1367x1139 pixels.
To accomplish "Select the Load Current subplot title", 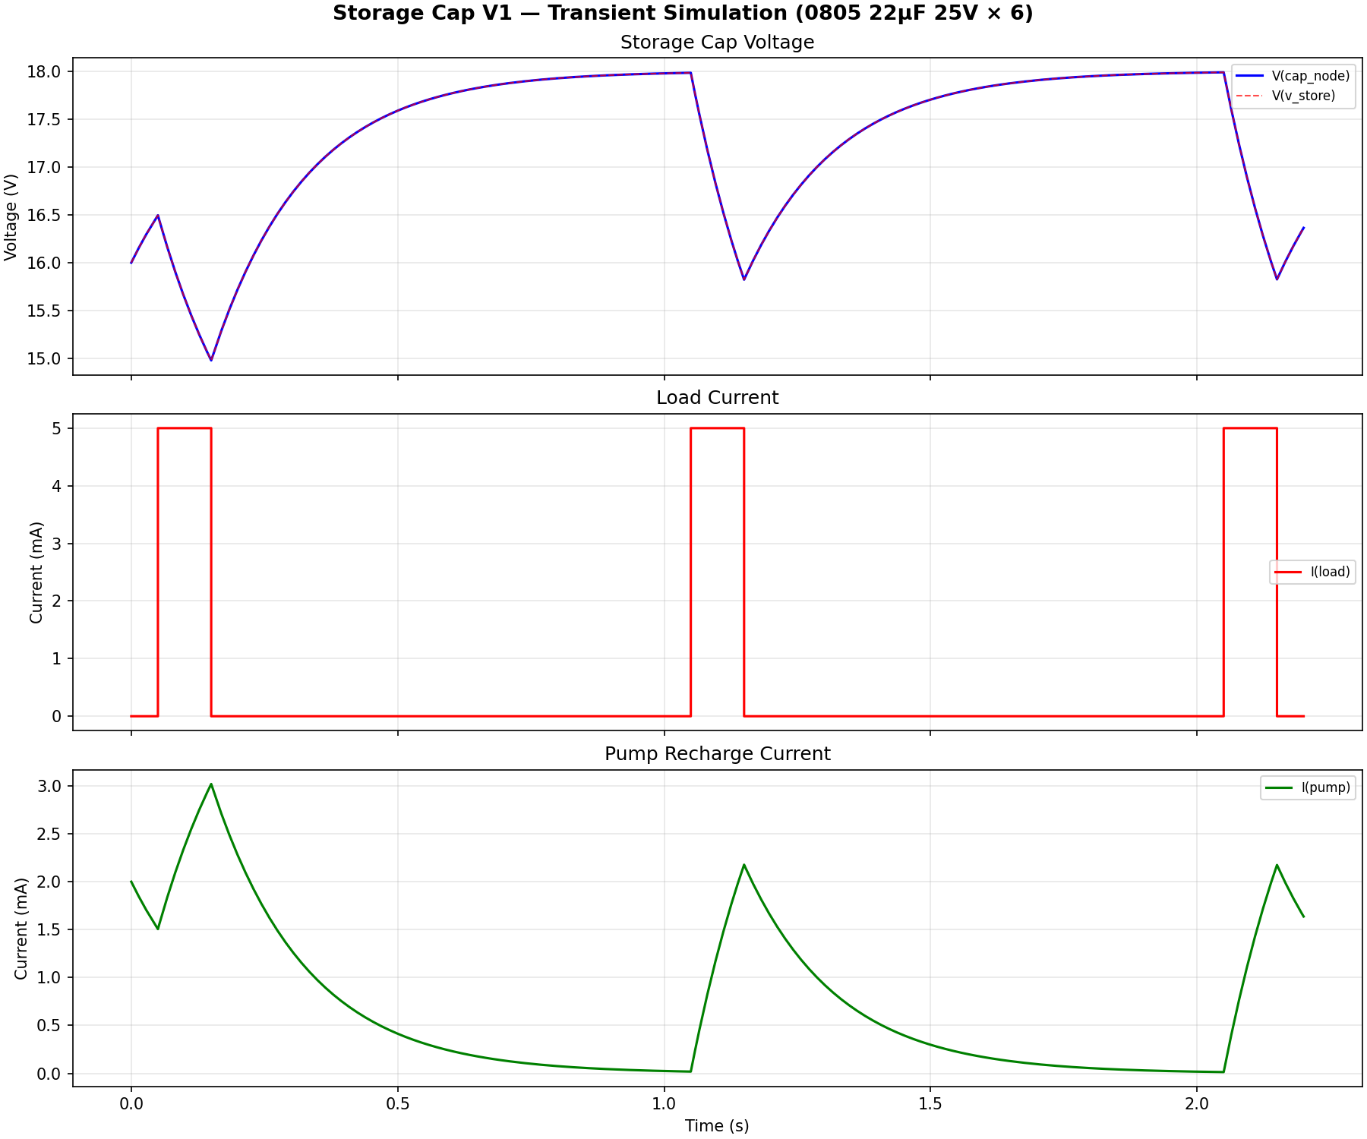I will [717, 396].
